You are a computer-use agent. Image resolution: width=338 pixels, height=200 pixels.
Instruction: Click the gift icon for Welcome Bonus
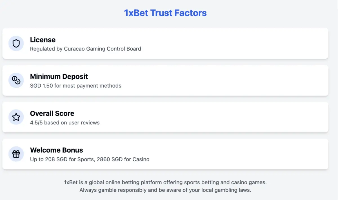16,154
